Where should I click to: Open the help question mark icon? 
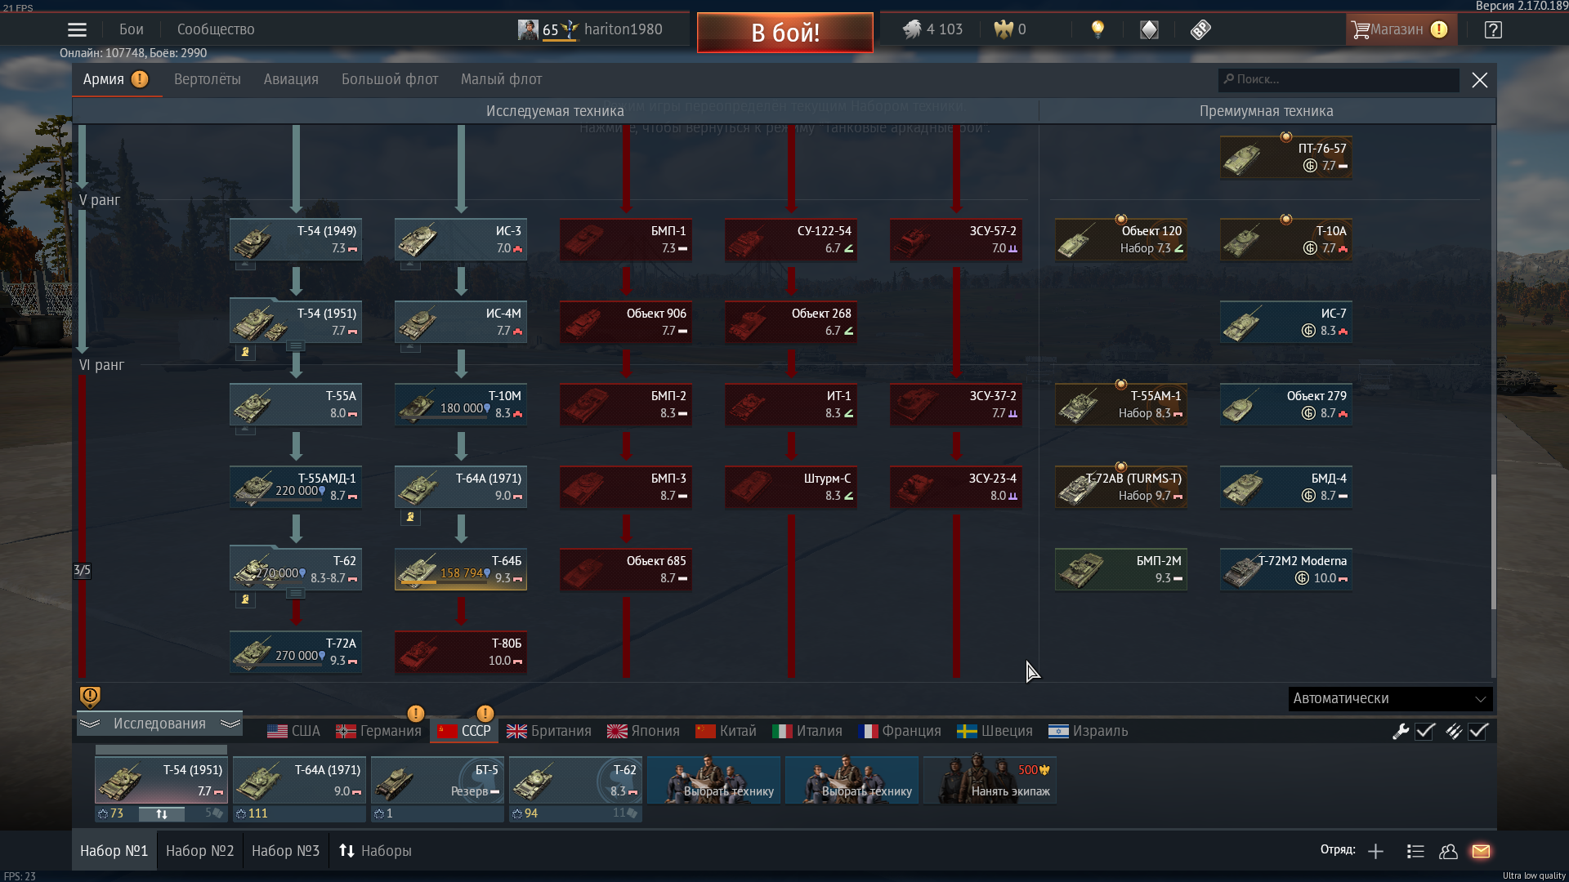1493,30
